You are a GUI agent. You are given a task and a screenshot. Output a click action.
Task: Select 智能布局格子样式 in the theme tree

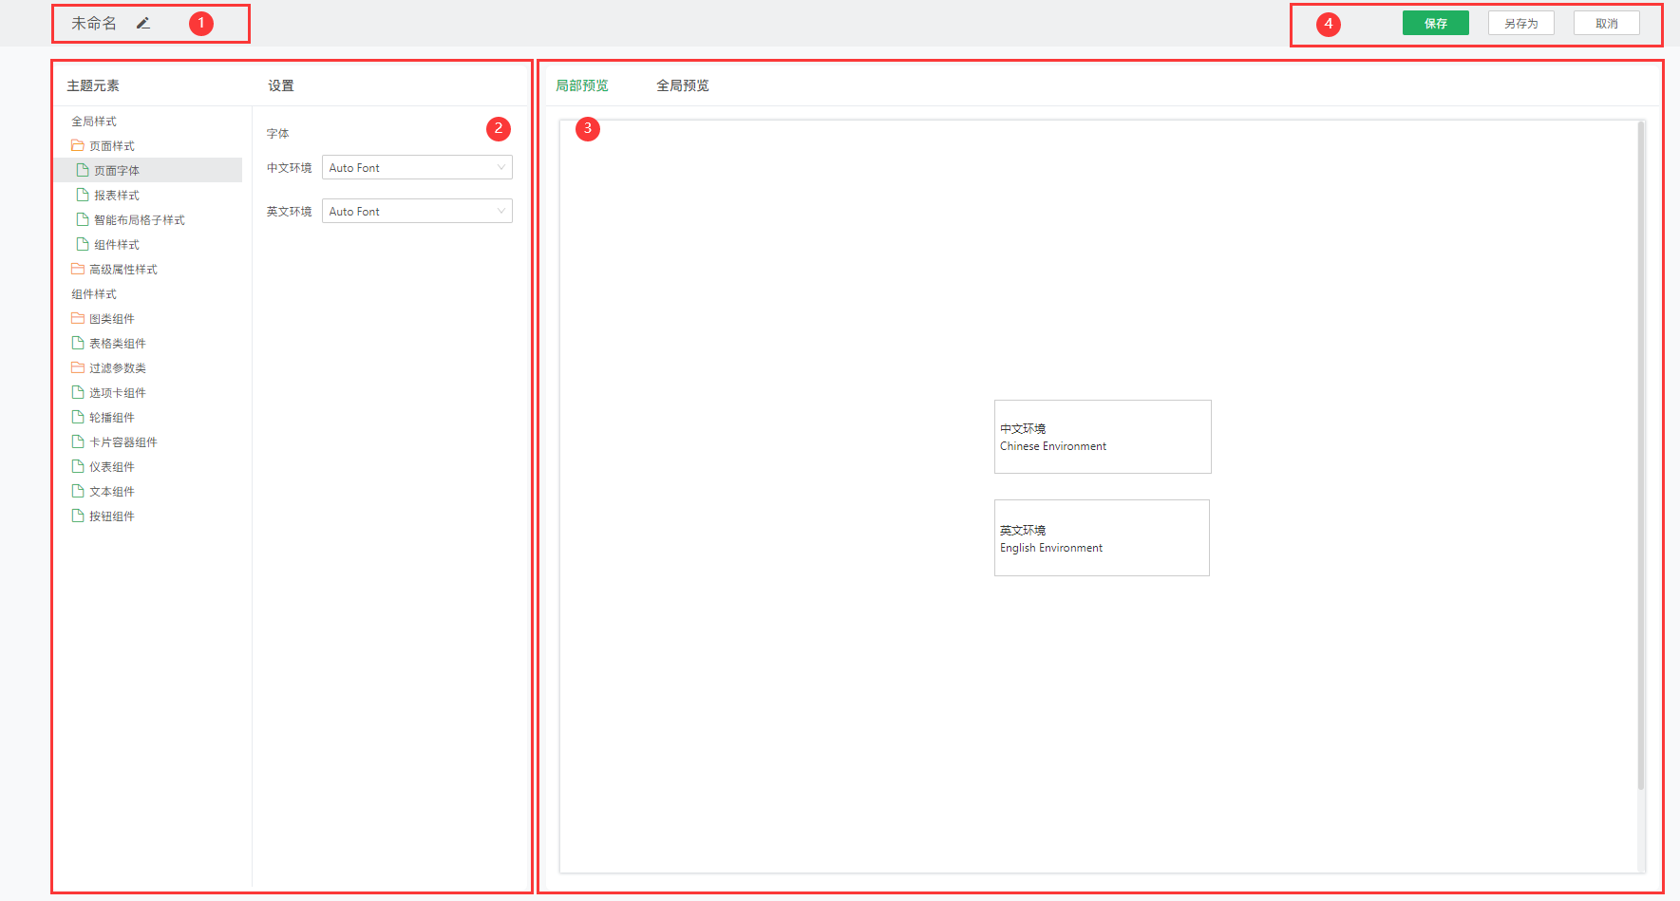point(139,220)
